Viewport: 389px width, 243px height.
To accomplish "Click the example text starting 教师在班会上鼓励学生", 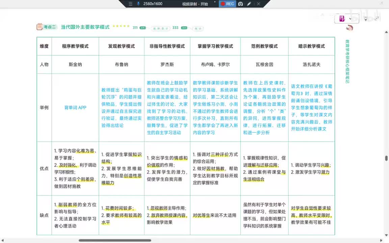I will point(167,108).
